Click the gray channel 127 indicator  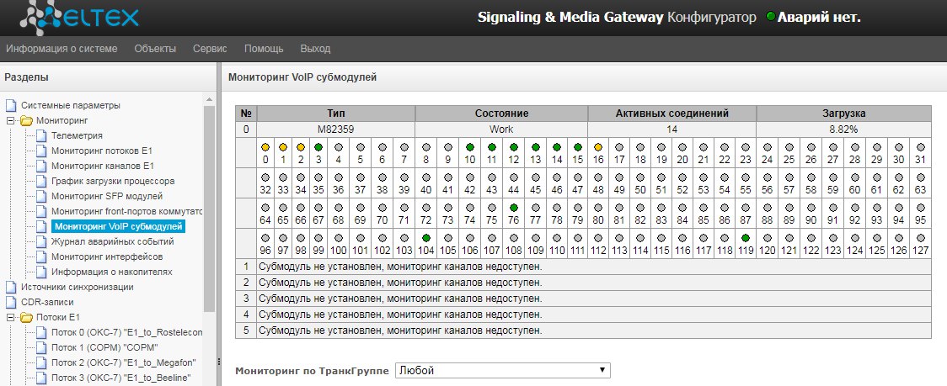coord(920,238)
